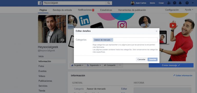The image size is (197, 93).
Task: Open Configuración of the page
Action: (172, 10)
